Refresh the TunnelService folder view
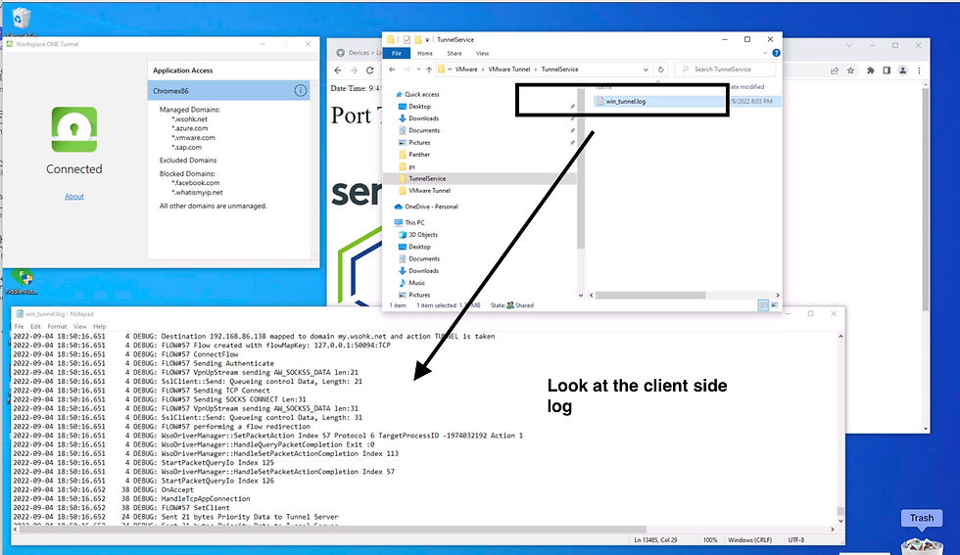The height and width of the screenshot is (555, 960). coord(660,69)
